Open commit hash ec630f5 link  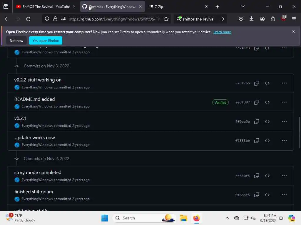click(243, 176)
